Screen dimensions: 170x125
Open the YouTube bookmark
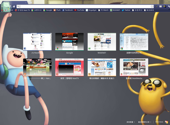[79, 10]
